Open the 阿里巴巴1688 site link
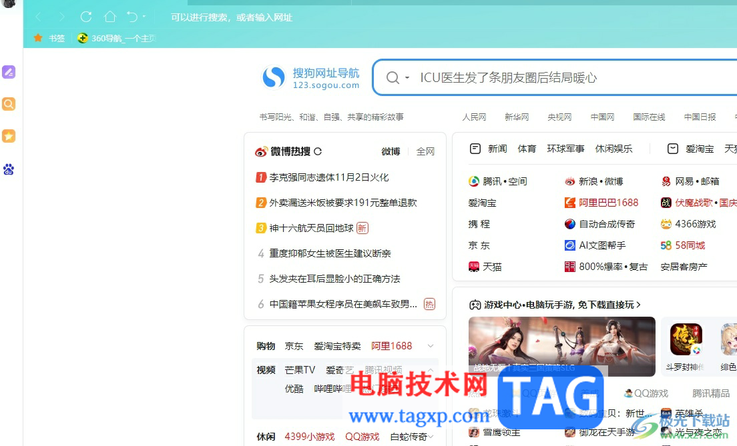Viewport: 737px width, 446px height. 601,203
